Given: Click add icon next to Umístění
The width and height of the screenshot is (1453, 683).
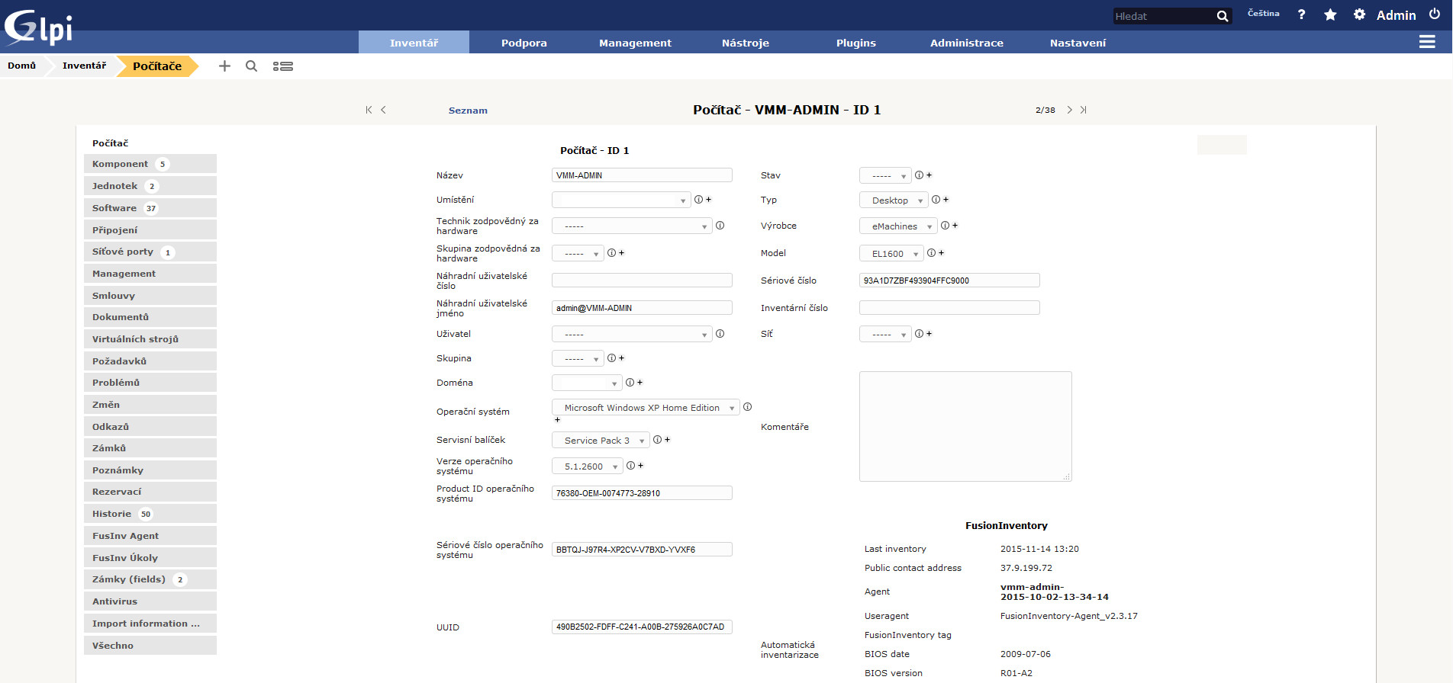Looking at the screenshot, I should coord(708,200).
